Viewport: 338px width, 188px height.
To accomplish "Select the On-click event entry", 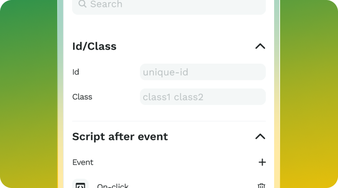I will click(x=113, y=186).
